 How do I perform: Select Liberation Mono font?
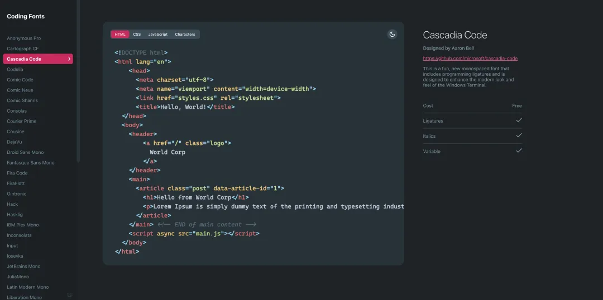[24, 297]
